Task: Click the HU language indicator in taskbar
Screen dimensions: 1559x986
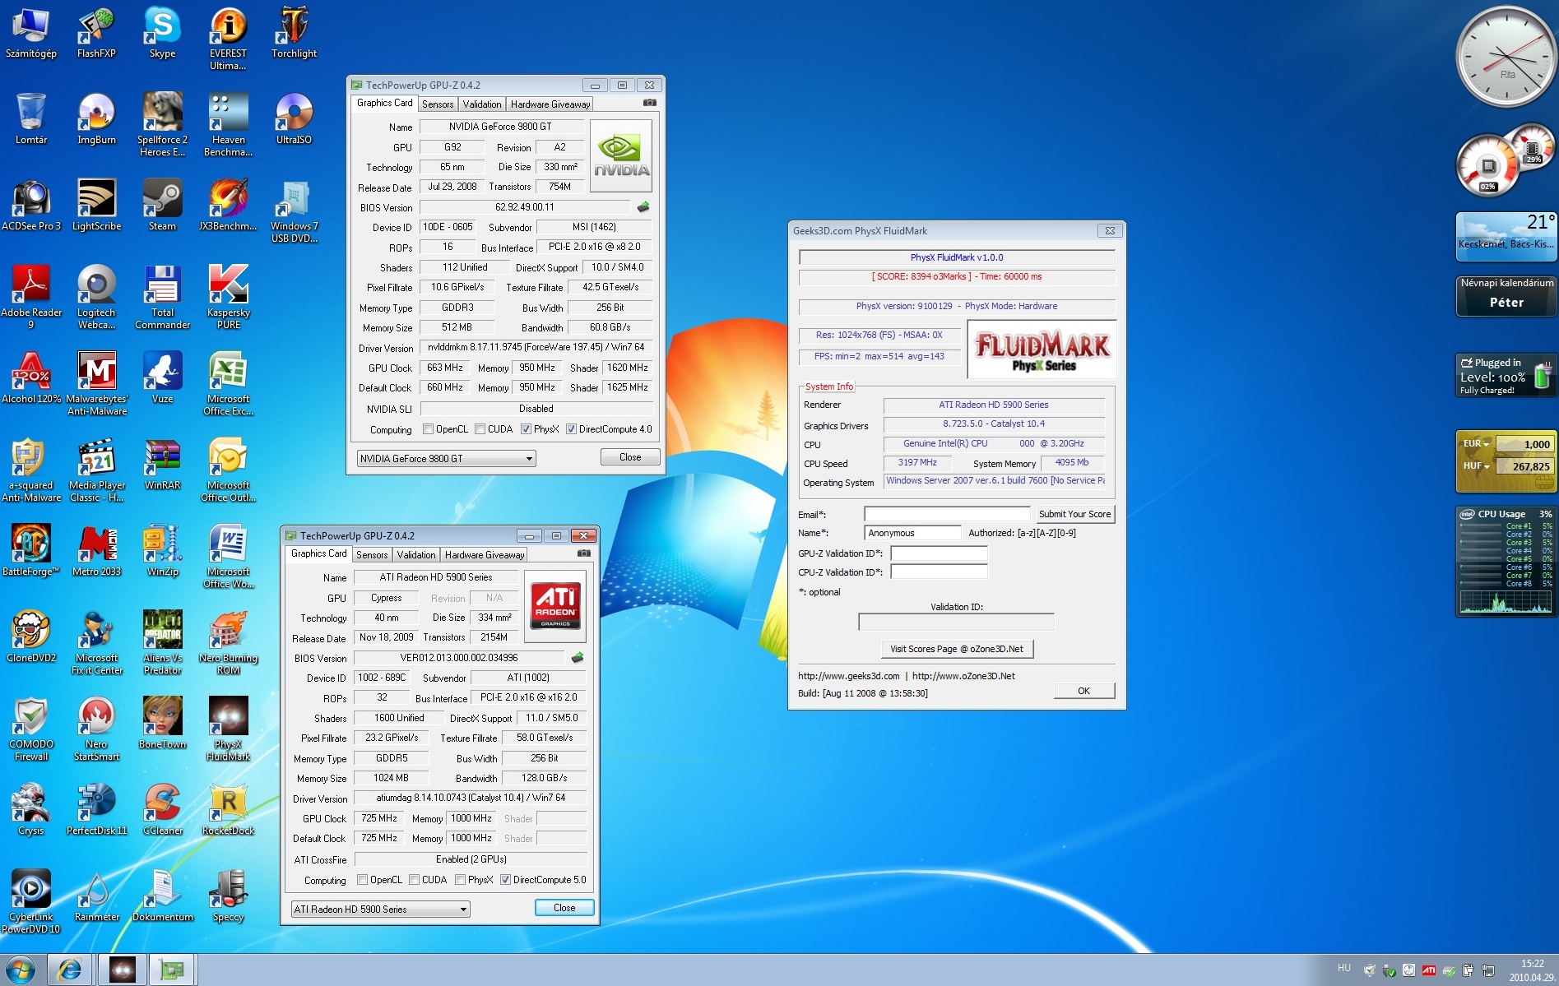Action: point(1344,968)
